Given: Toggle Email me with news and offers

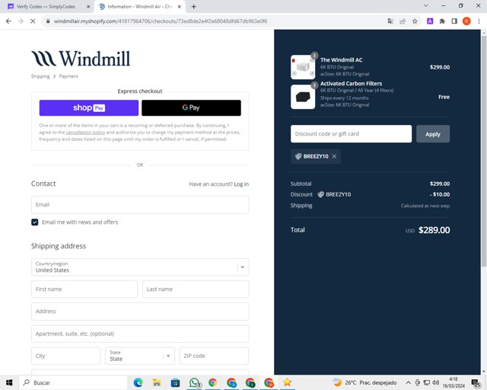Looking at the screenshot, I should click(35, 222).
